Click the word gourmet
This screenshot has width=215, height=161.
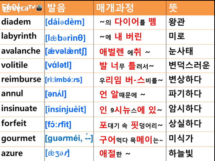click(x=18, y=139)
